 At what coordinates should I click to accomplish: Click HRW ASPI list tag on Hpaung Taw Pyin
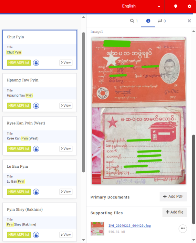point(19,106)
